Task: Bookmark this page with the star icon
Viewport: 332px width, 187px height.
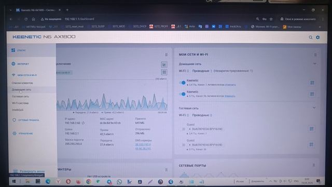Action: coord(271,19)
